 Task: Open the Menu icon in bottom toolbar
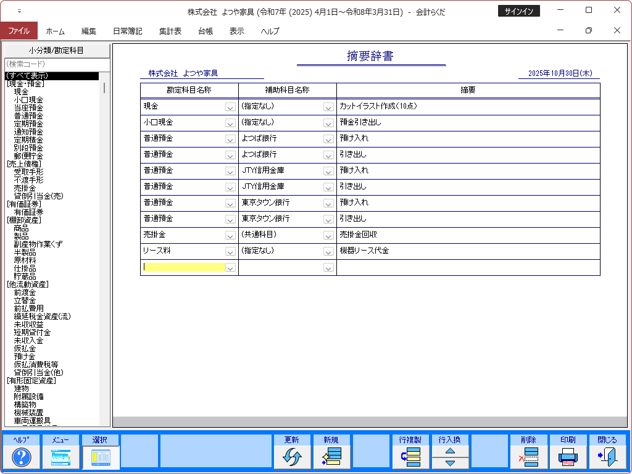[60, 457]
